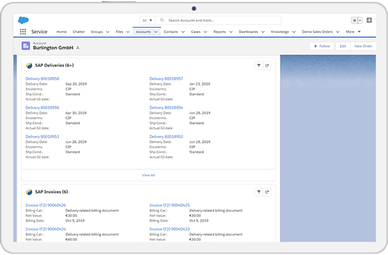
Task: Click the Salesforce cloud logo
Action: click(x=23, y=20)
